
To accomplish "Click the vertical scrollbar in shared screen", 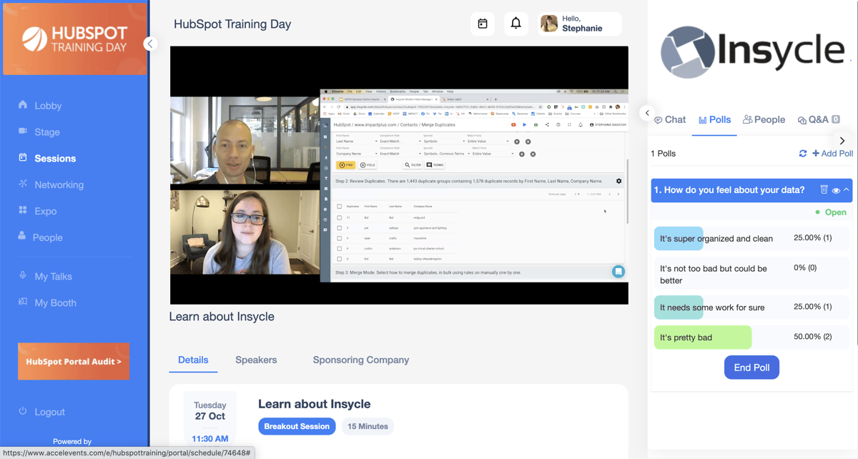I will point(627,192).
